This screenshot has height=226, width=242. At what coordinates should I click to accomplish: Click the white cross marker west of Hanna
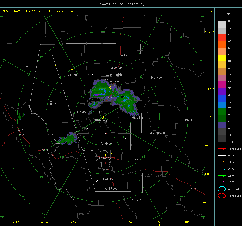(x=152, y=108)
